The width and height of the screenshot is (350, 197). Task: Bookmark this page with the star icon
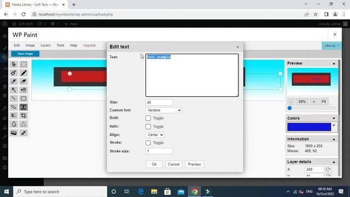[x=316, y=14]
